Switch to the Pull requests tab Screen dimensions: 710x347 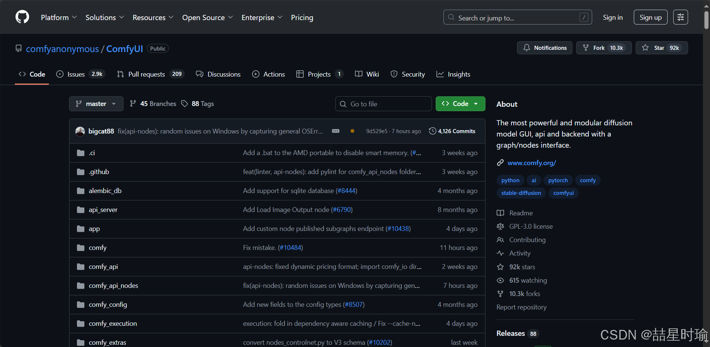151,74
